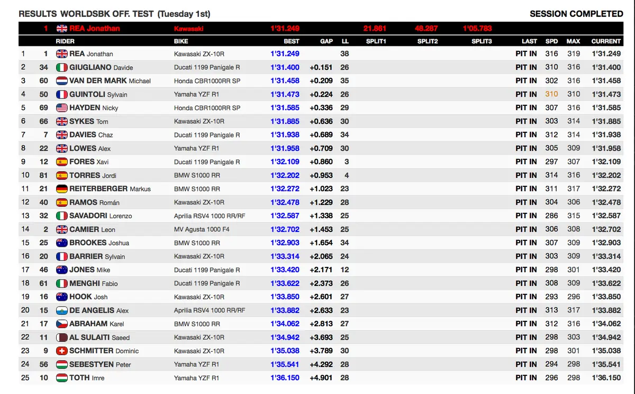The image size is (635, 394).
Task: Click the UK flag in the red leader bar
Action: point(62,29)
